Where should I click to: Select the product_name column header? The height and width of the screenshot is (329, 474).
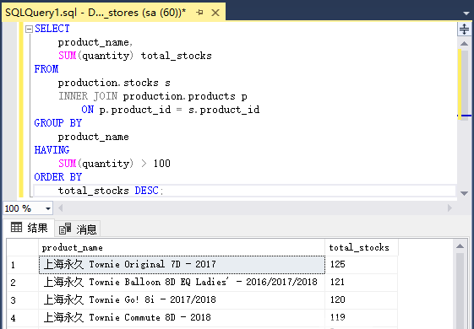[x=182, y=247]
